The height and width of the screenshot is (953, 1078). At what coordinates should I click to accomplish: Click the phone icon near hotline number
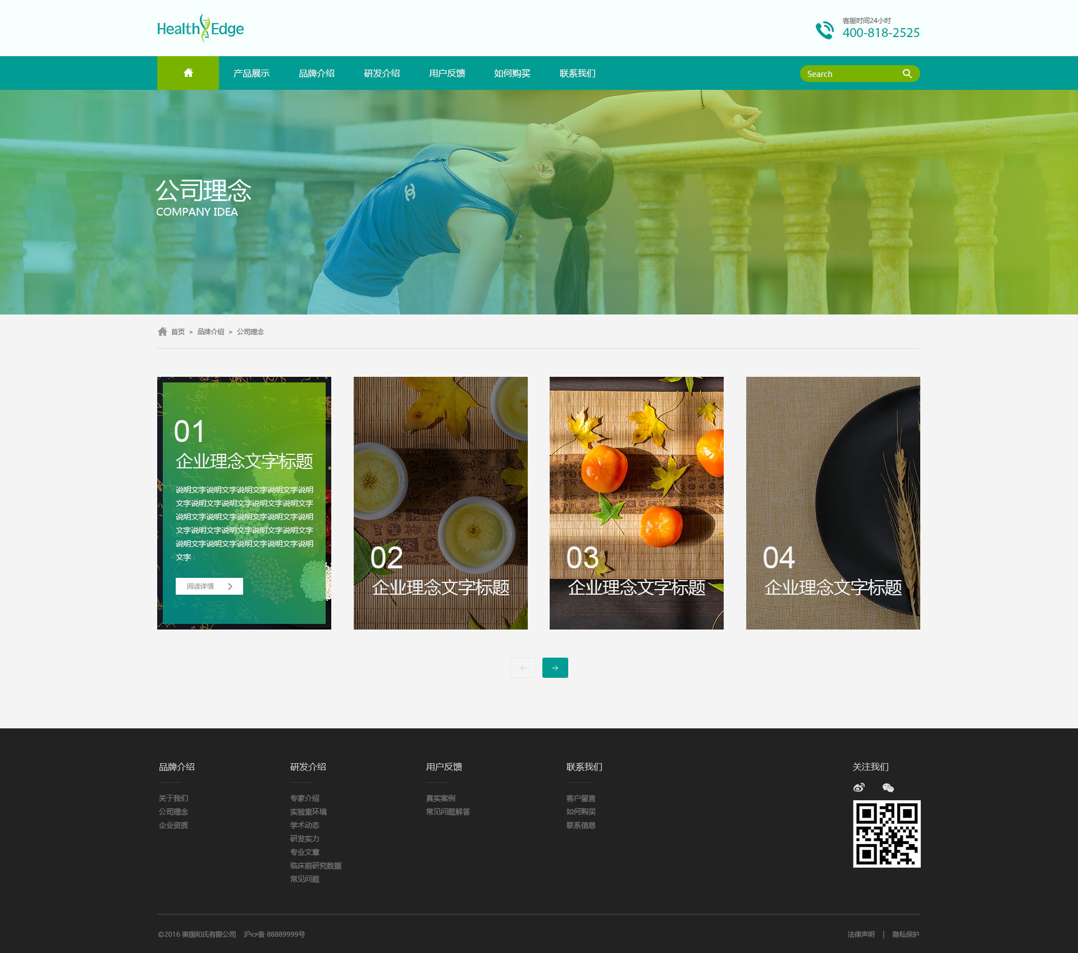(824, 30)
